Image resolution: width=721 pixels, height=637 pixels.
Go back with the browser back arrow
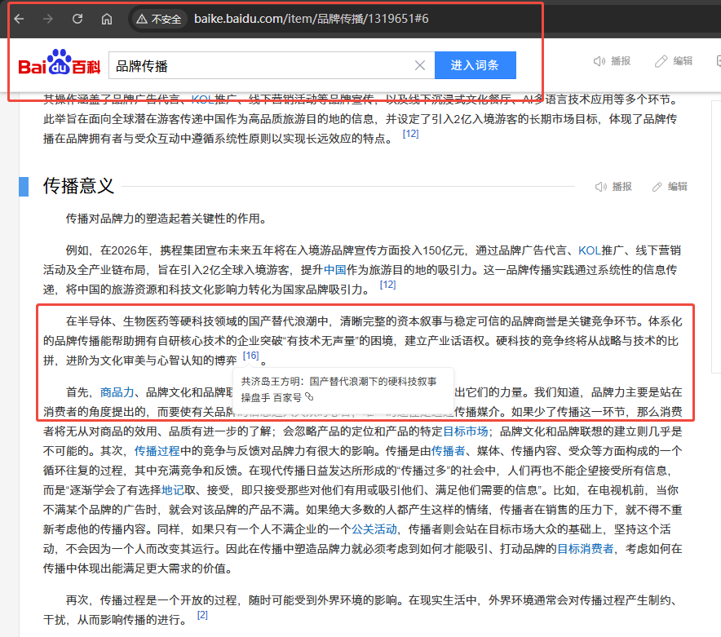19,19
